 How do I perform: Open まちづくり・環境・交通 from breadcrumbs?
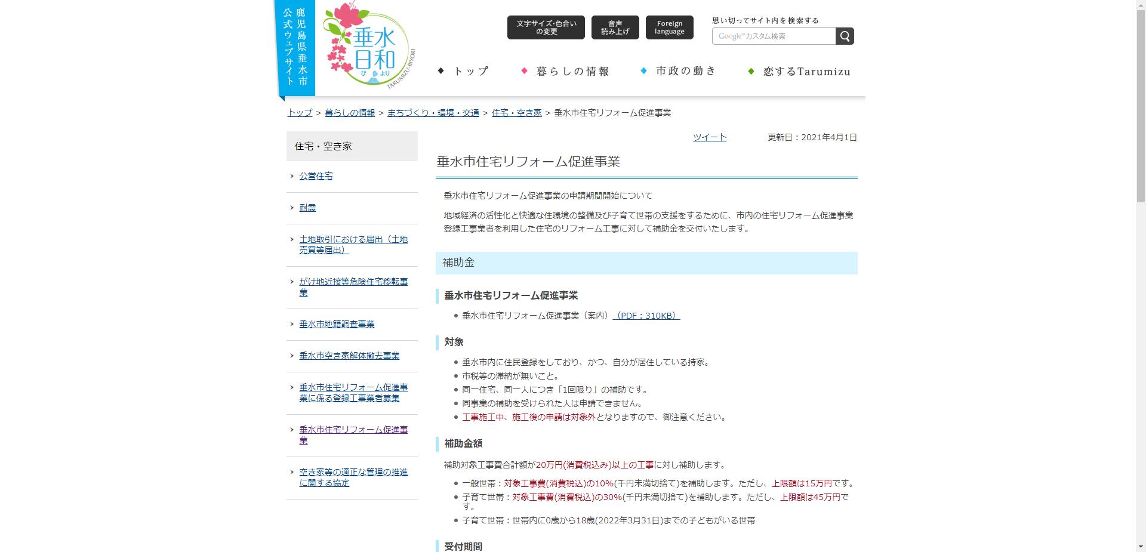433,112
